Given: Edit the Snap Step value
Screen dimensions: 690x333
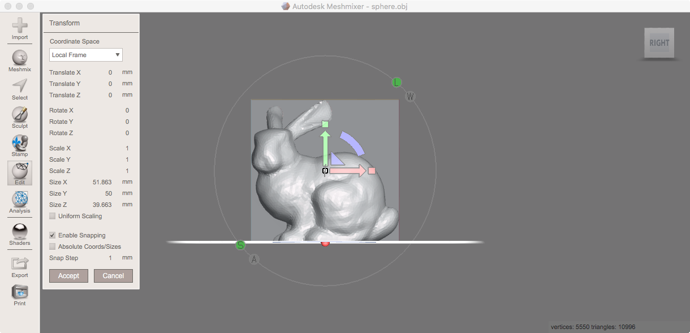Looking at the screenshot, I should click(110, 257).
